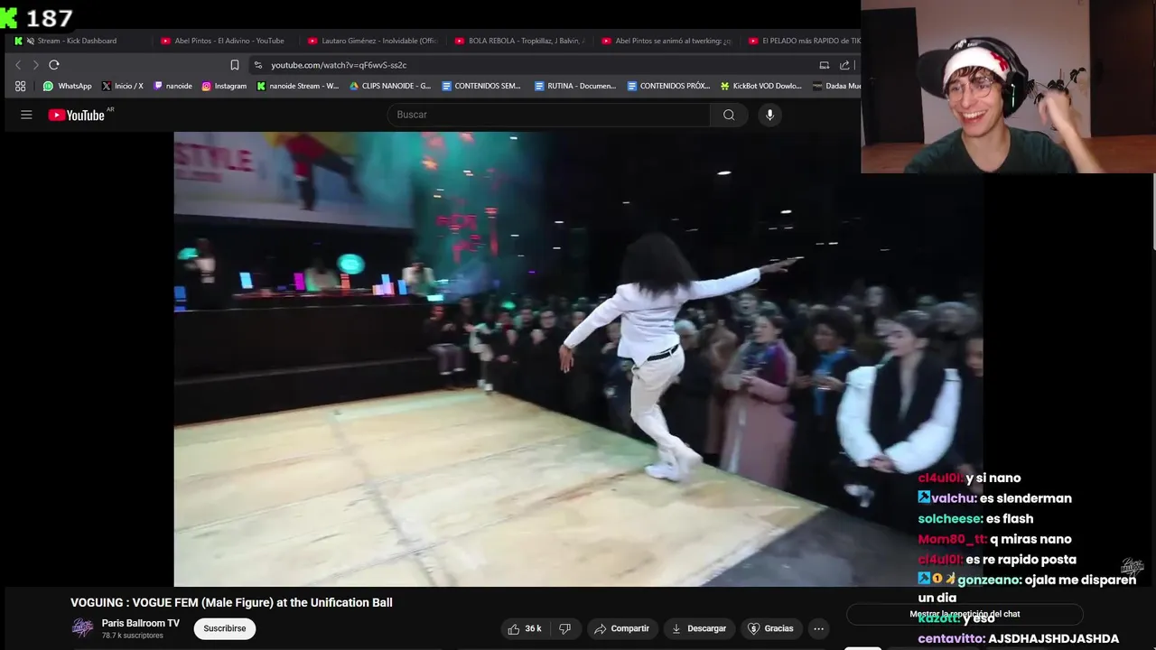The width and height of the screenshot is (1156, 650).
Task: Click Mostrar la repetición del chat button
Action: 965,614
